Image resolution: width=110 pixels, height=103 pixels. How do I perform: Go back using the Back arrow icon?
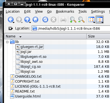point(11,20)
